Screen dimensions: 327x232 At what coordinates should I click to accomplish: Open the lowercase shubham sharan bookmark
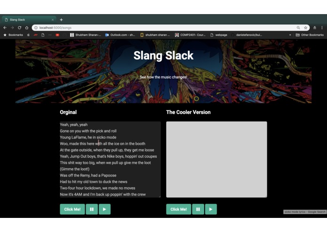(155, 35)
